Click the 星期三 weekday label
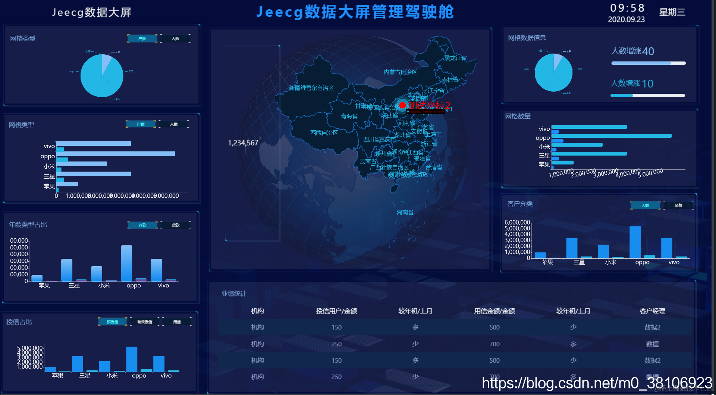 [x=672, y=12]
